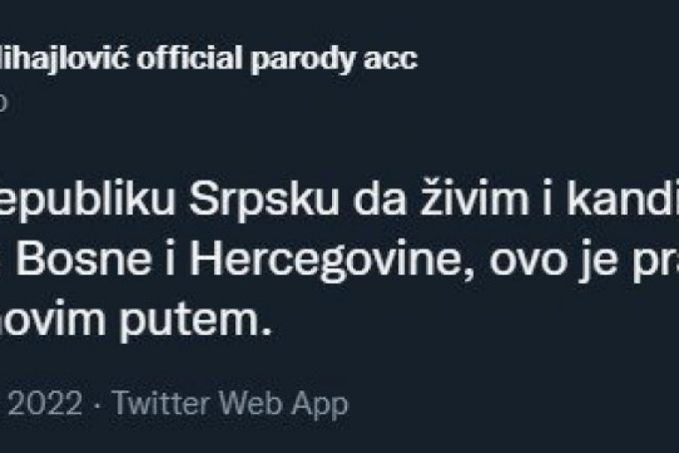Click the dot separator before "Twitter Web App"
Image resolution: width=679 pixels, height=453 pixels.
click(x=98, y=404)
